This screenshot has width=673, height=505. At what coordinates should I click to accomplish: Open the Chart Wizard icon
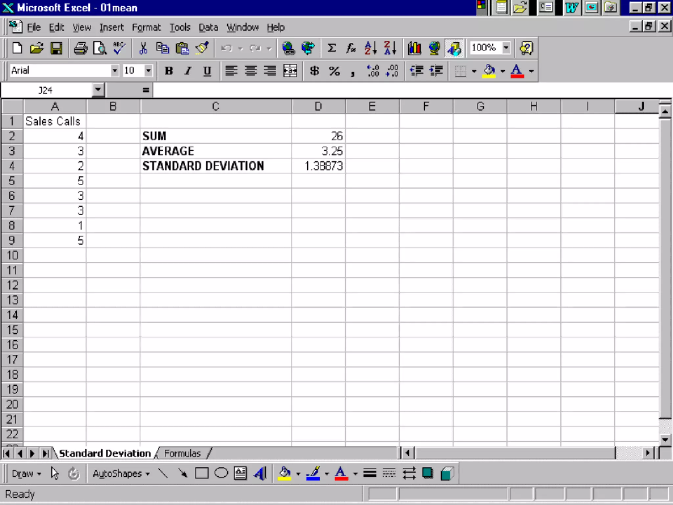point(414,48)
